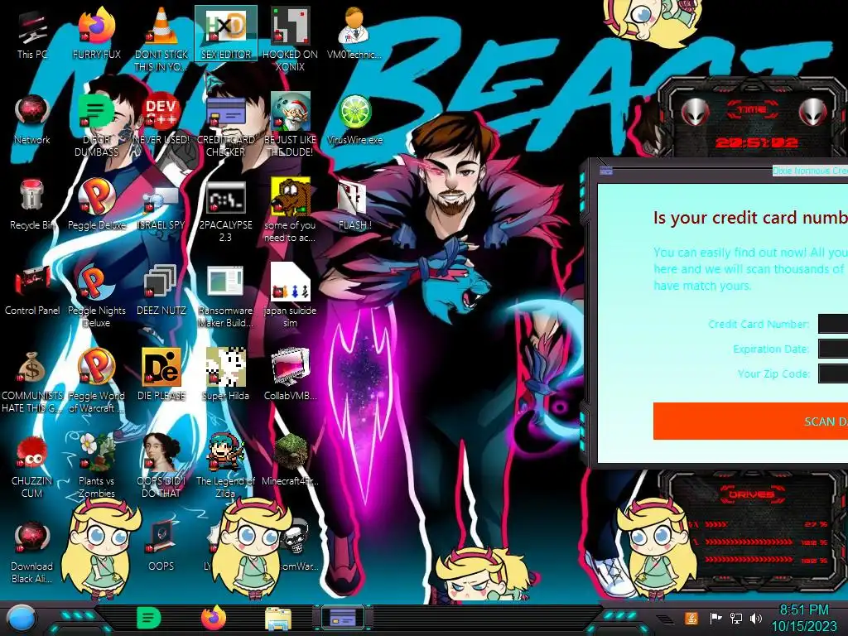The width and height of the screenshot is (848, 636).
Task: Launch Peggle Deluxe
Action: point(96,205)
